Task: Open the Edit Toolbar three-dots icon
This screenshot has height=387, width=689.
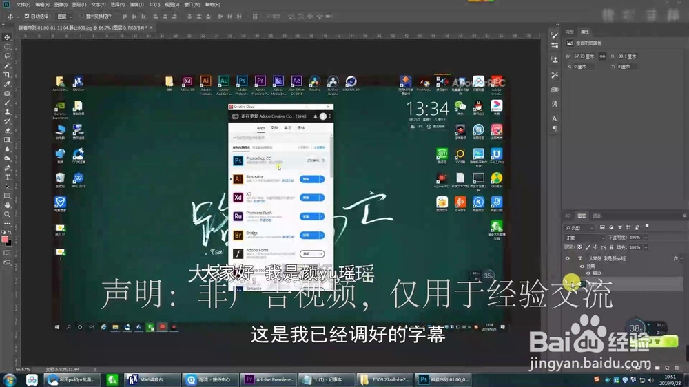Action: tap(7, 224)
